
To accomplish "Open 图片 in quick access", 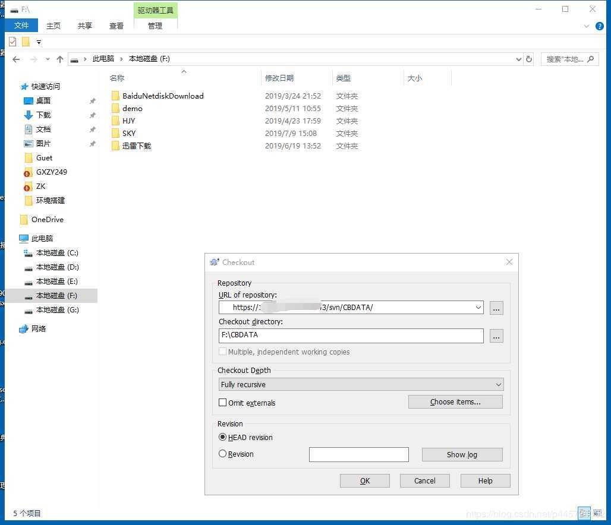I will pos(43,143).
